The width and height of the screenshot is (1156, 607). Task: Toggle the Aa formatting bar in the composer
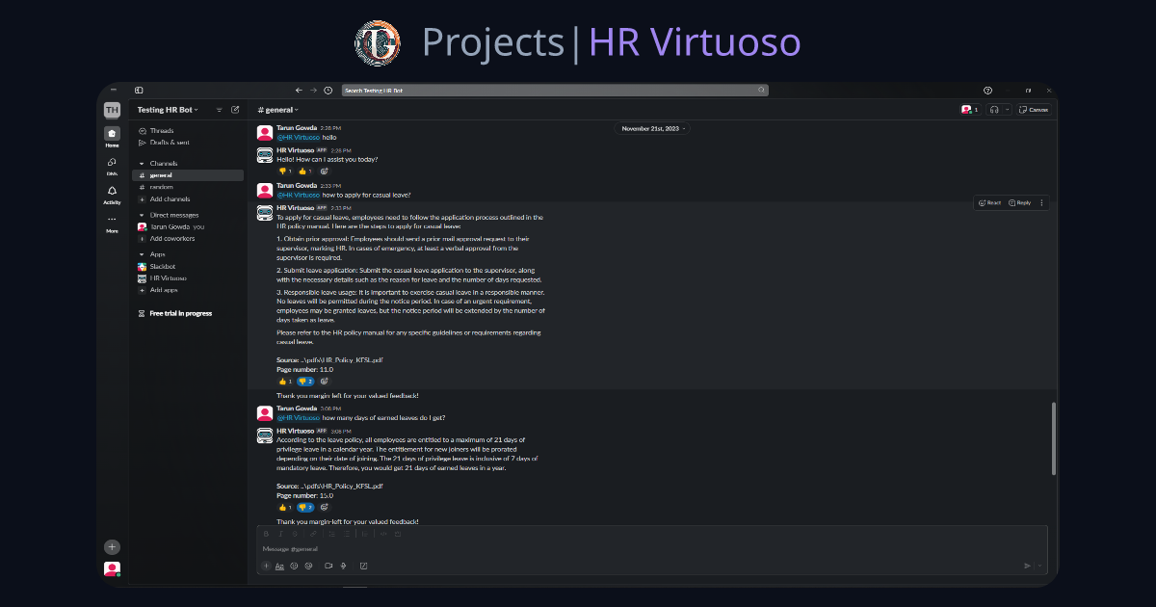[279, 566]
